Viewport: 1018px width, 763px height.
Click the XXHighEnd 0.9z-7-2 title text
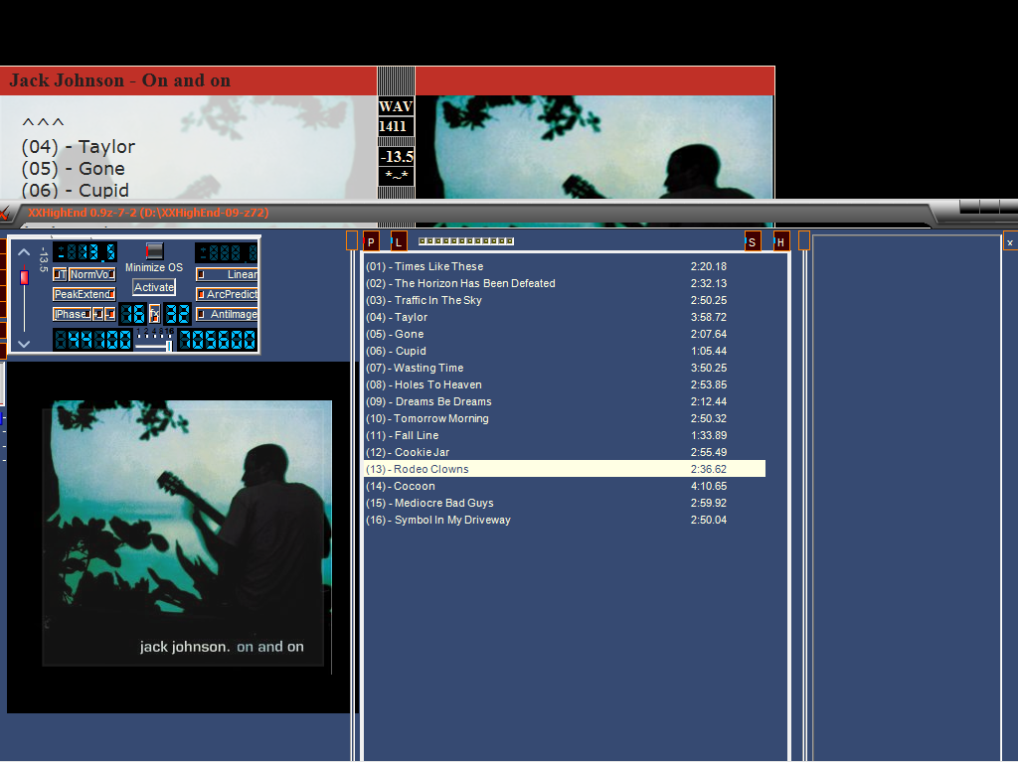pos(148,213)
